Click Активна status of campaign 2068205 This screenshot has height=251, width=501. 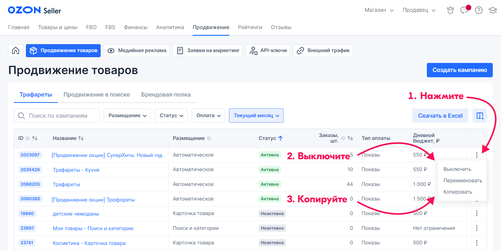point(270,184)
